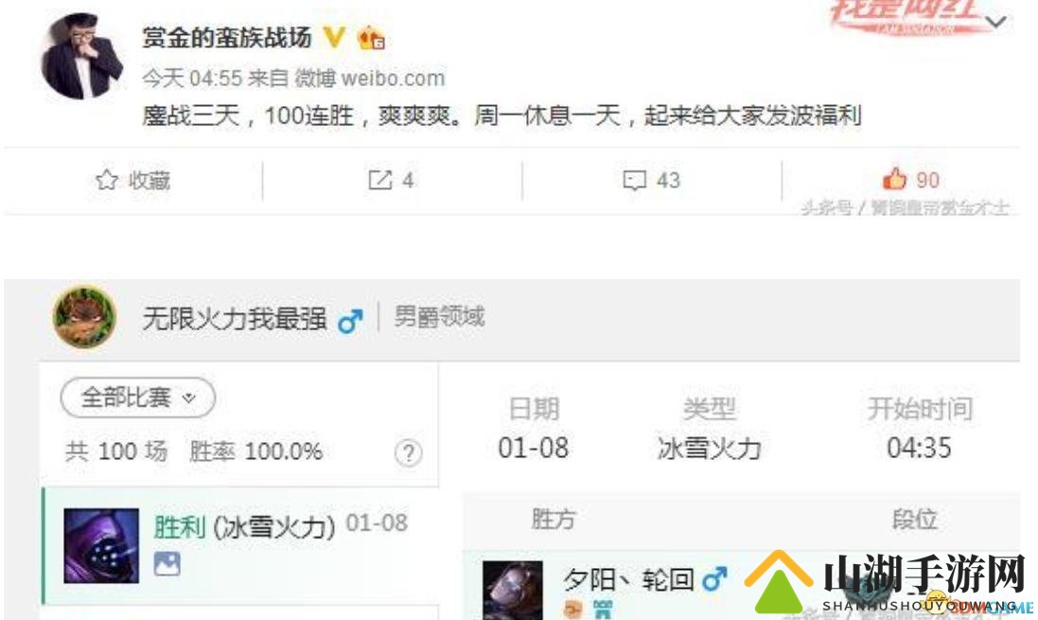Click the membership badge beside username
1038x620 pixels.
pyautogui.click(x=371, y=38)
